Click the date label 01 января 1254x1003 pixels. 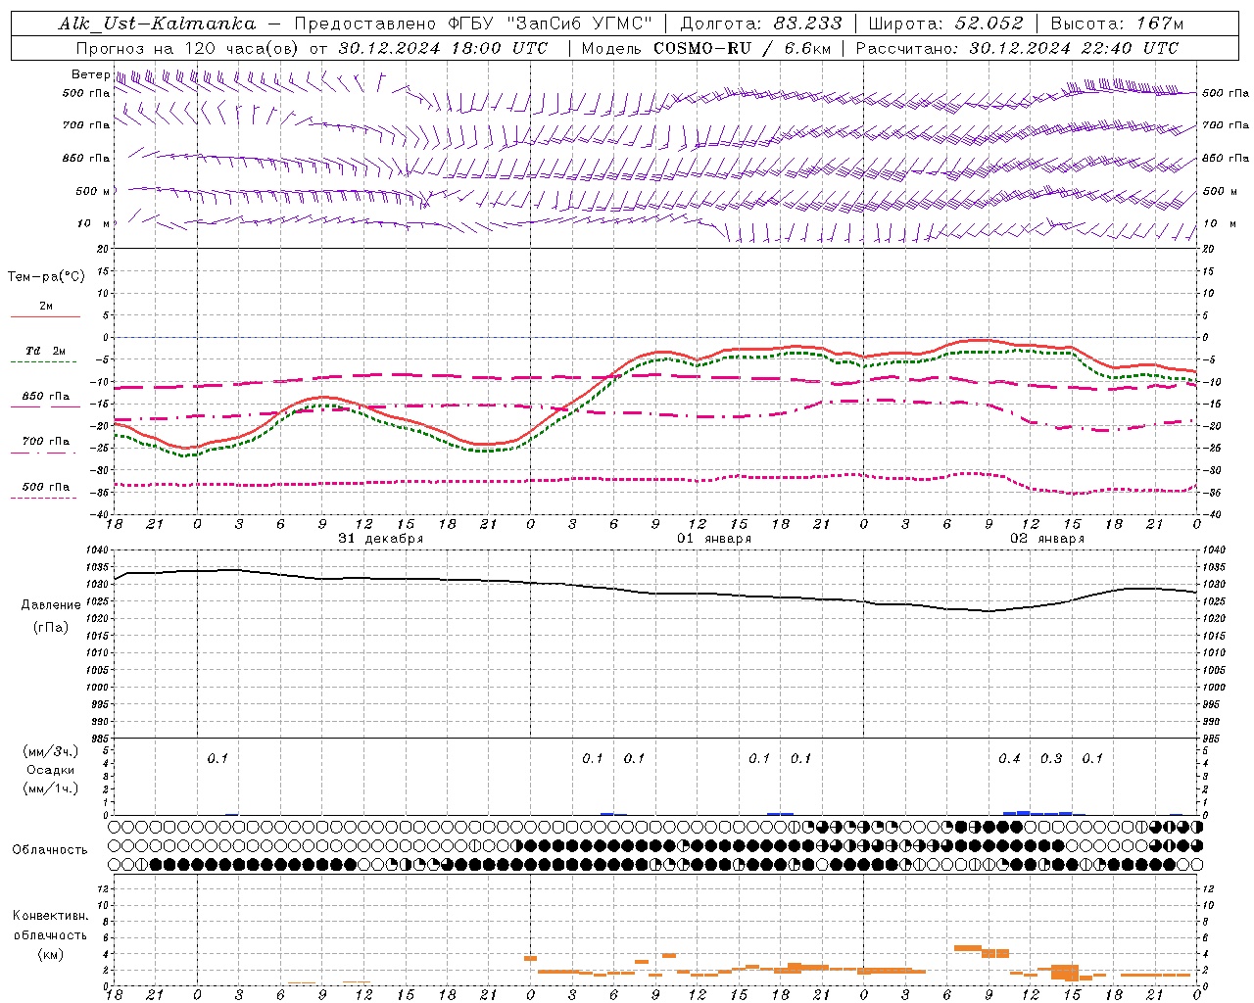point(714,539)
